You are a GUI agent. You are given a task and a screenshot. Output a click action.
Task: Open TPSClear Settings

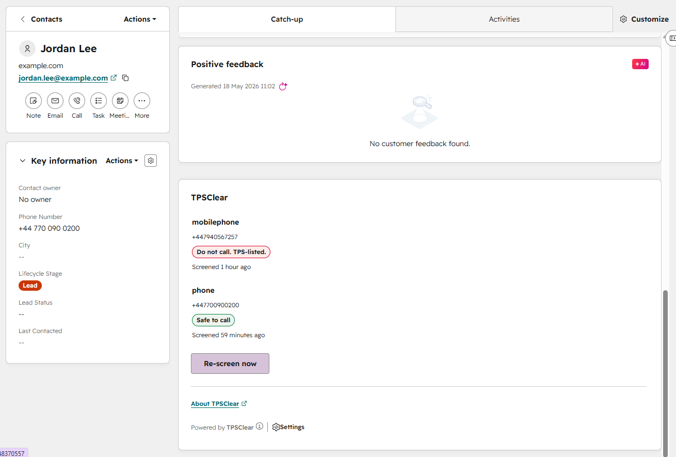coord(288,427)
